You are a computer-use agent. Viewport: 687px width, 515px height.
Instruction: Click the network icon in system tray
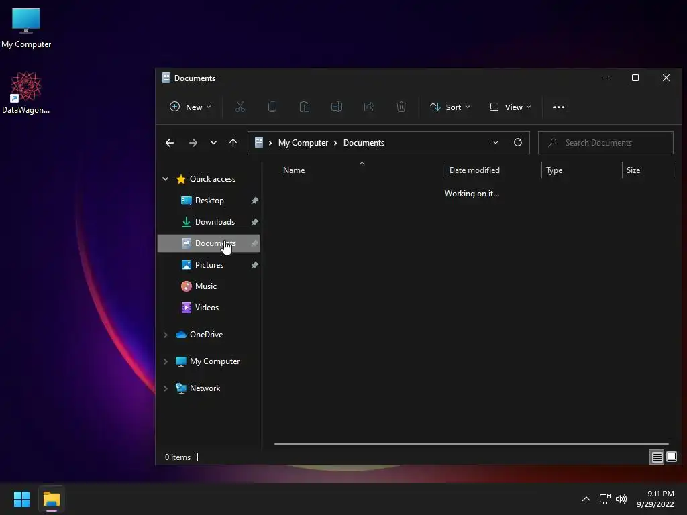605,499
